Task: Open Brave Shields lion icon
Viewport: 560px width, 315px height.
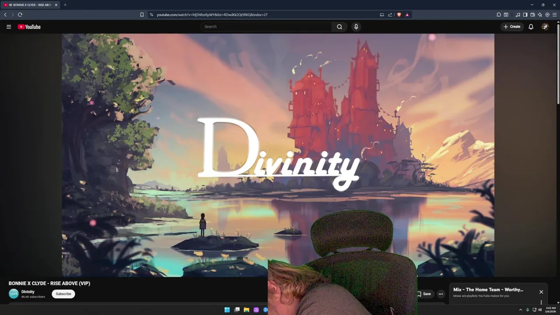Action: [399, 14]
